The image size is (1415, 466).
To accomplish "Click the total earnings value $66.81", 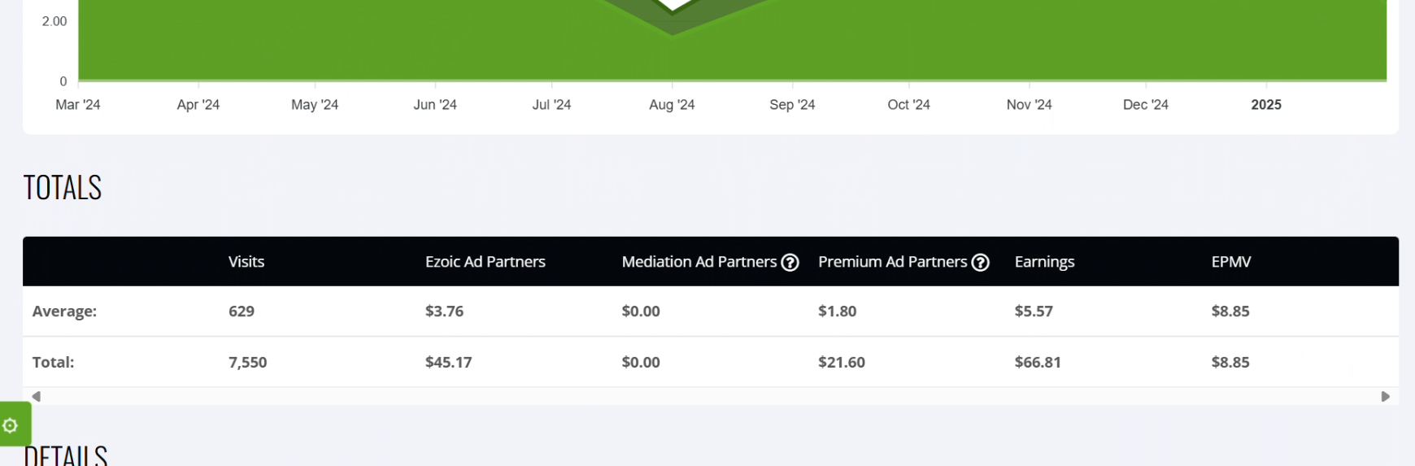I will (1038, 362).
